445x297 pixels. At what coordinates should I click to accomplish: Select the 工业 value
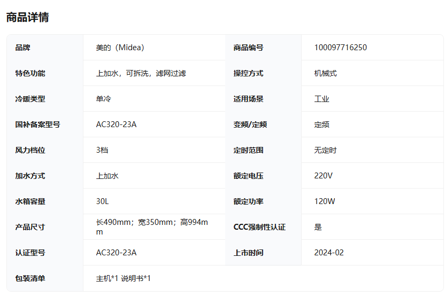coord(321,99)
